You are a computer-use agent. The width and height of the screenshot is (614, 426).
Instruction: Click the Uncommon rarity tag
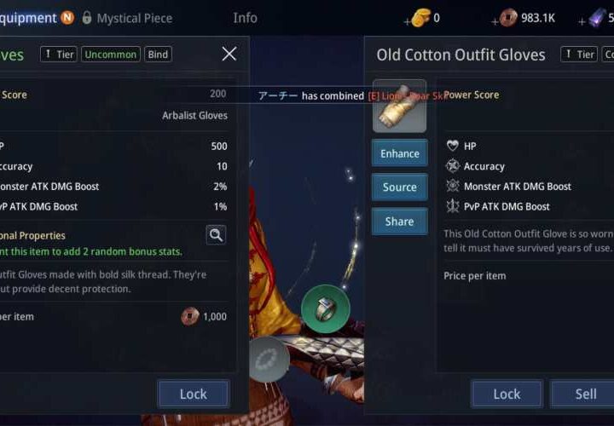click(x=111, y=55)
